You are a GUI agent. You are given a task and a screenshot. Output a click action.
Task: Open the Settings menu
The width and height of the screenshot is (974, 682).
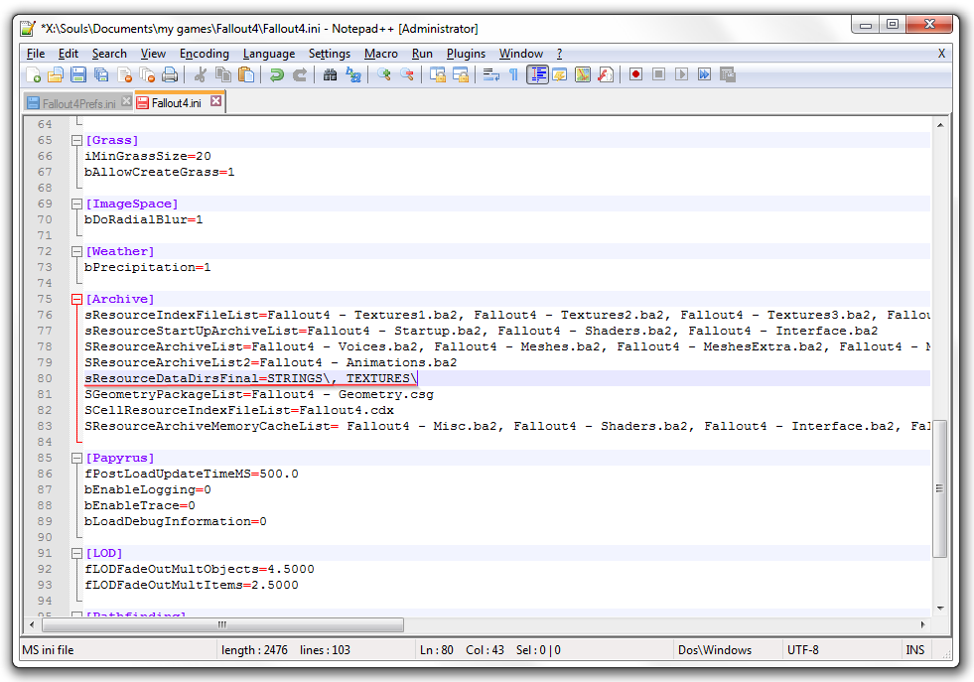point(330,54)
